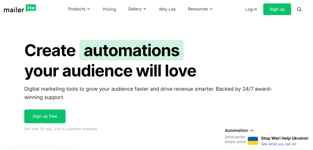Click the Digital marketing tools description
This screenshot has height=150, width=313.
click(x=148, y=93)
